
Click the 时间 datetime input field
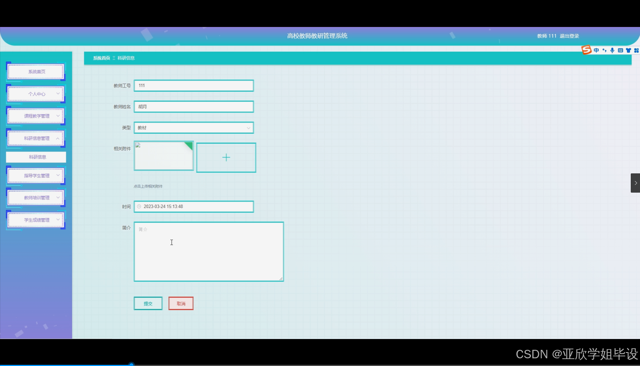tap(194, 207)
